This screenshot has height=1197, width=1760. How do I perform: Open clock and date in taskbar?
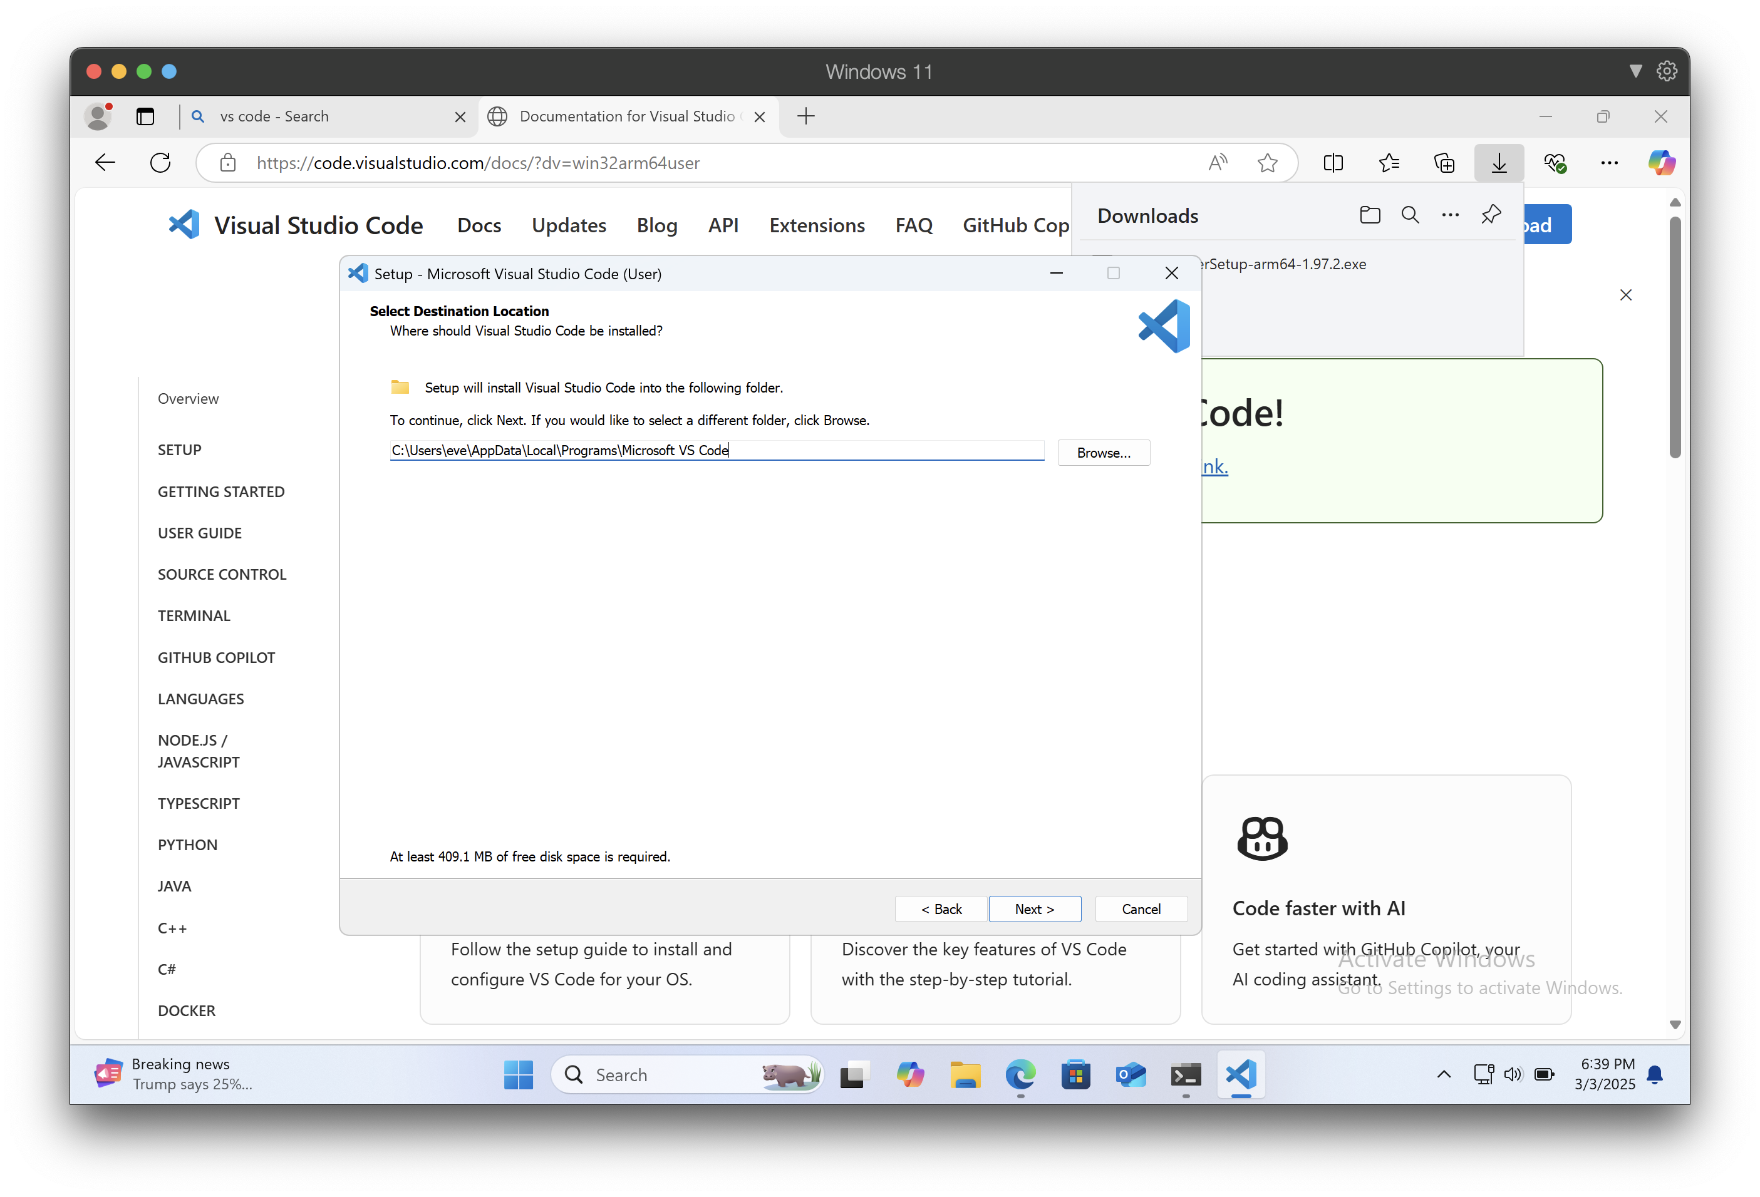(1604, 1074)
